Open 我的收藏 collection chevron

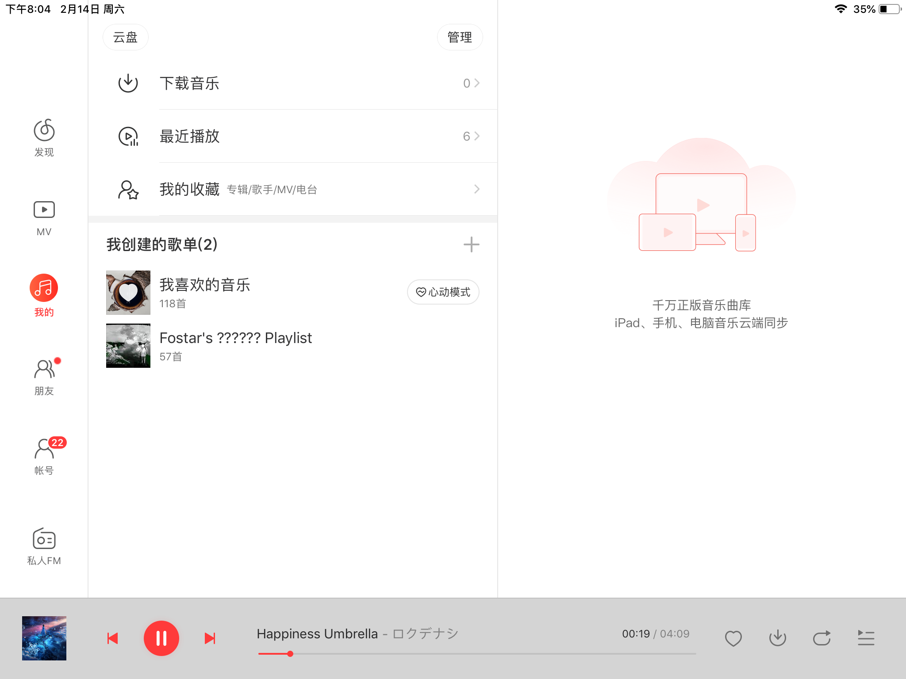476,189
